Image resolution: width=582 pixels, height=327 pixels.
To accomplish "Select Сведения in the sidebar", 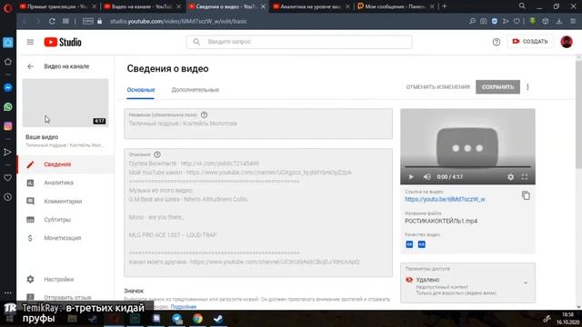I will [x=65, y=164].
